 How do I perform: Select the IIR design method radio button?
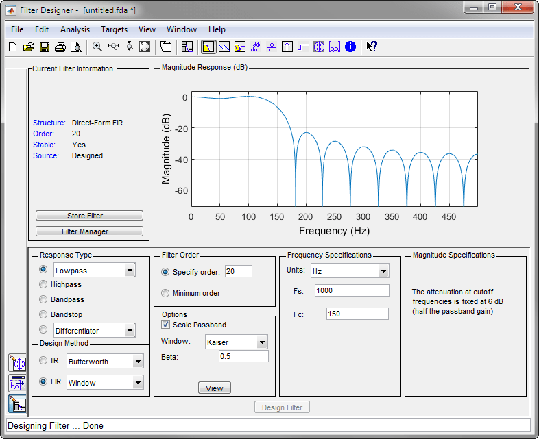tap(44, 361)
